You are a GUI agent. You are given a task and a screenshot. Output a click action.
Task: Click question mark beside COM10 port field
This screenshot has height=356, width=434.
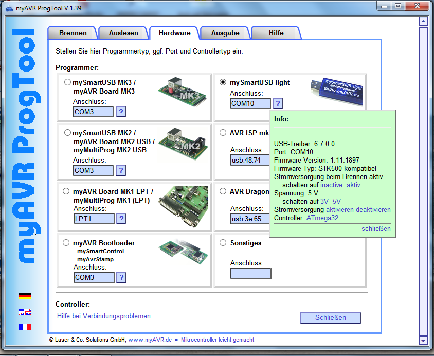(x=278, y=103)
